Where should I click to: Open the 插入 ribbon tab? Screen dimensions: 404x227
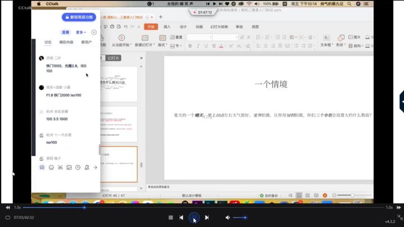click(x=167, y=27)
